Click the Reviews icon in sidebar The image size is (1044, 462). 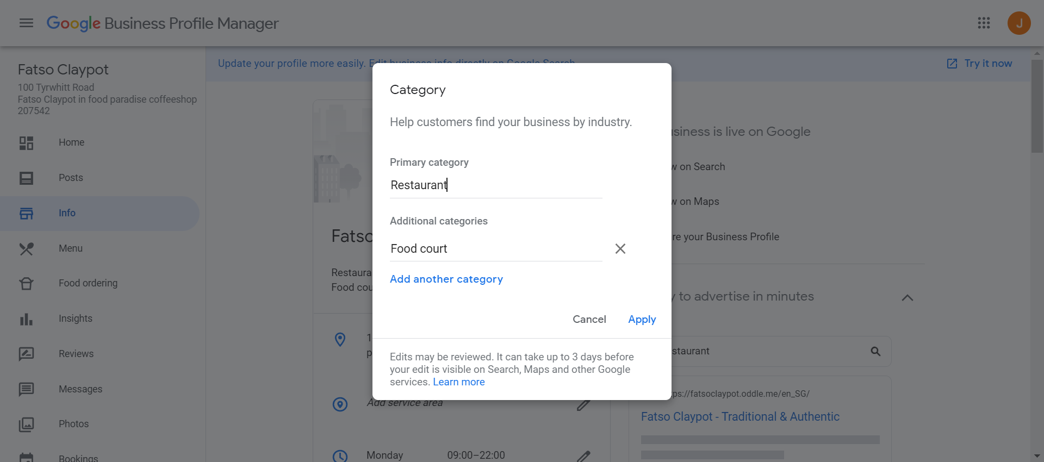[x=26, y=354]
